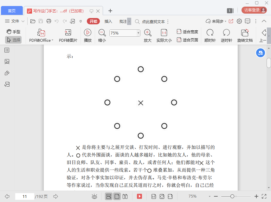Click PDF转图片 tool
Screen dimensions: 271x202
pos(68,36)
